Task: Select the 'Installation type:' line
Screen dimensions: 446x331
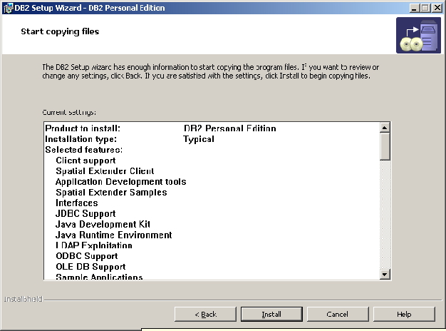Action: tap(81, 139)
